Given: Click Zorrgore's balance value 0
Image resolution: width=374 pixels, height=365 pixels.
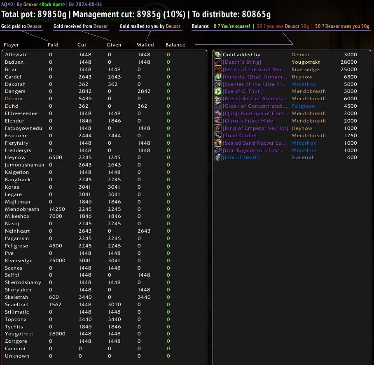Looking at the screenshot, I should click(168, 341).
